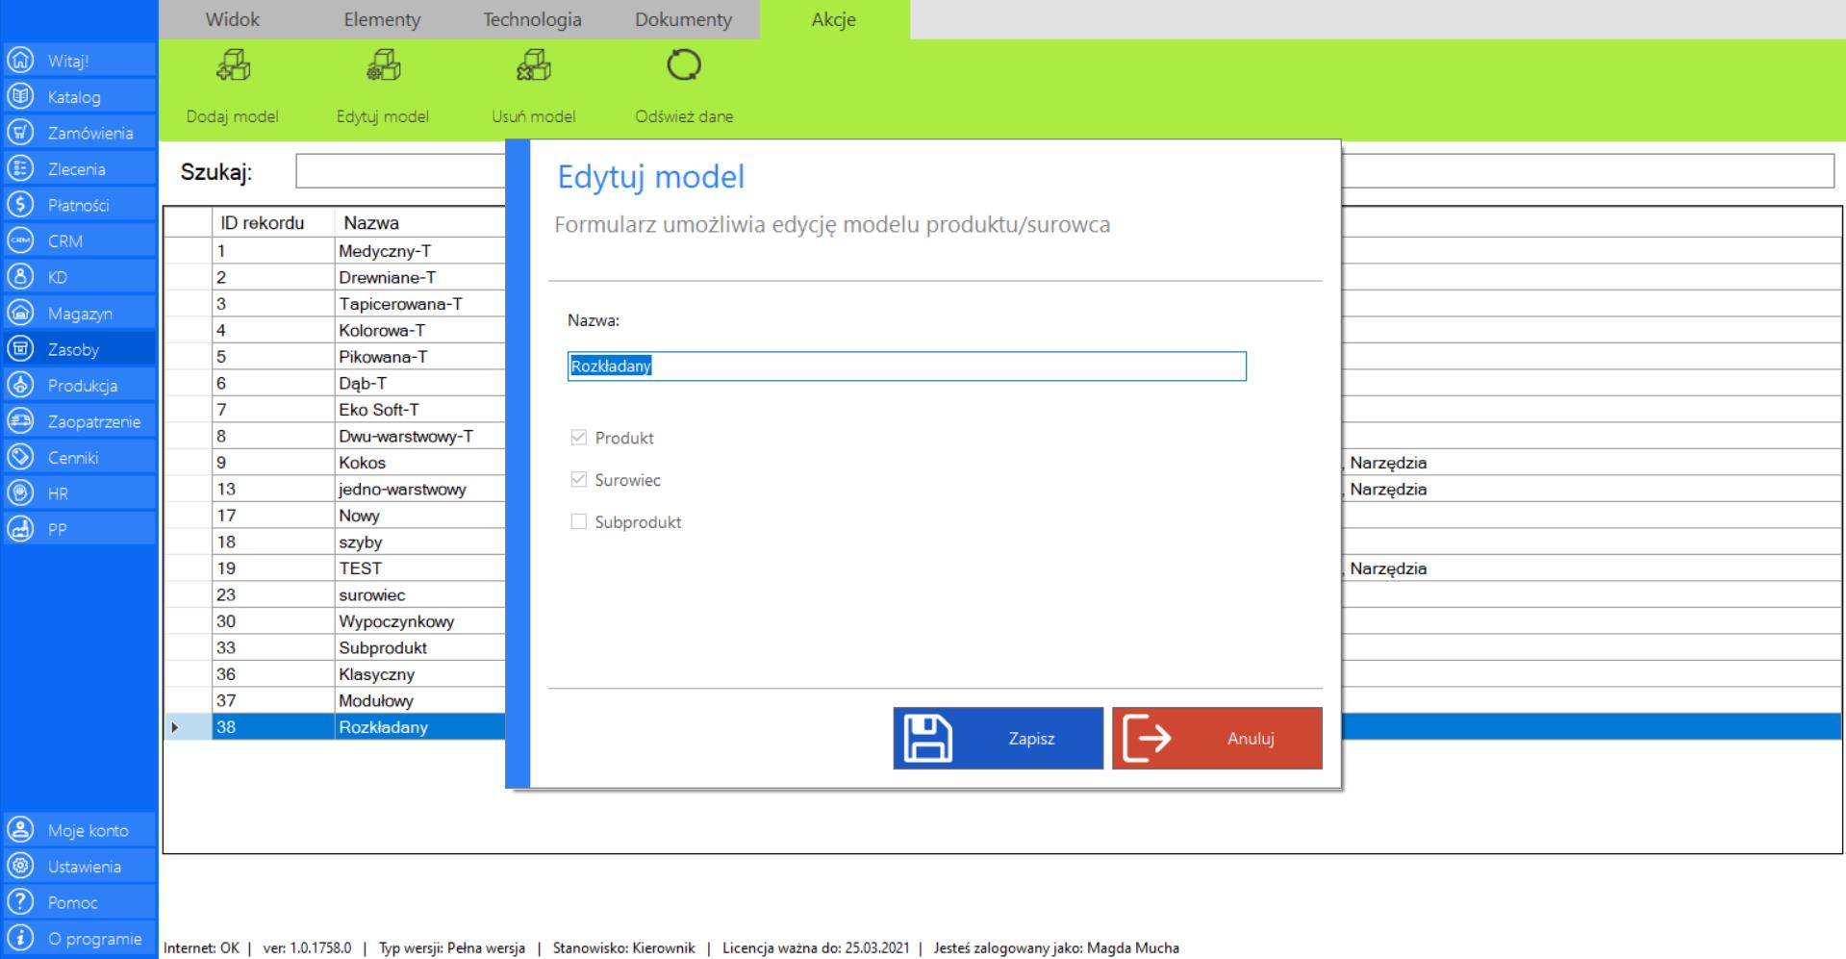This screenshot has width=1846, height=959.
Task: Go to Magazyn in the sidebar
Action: coord(78,314)
